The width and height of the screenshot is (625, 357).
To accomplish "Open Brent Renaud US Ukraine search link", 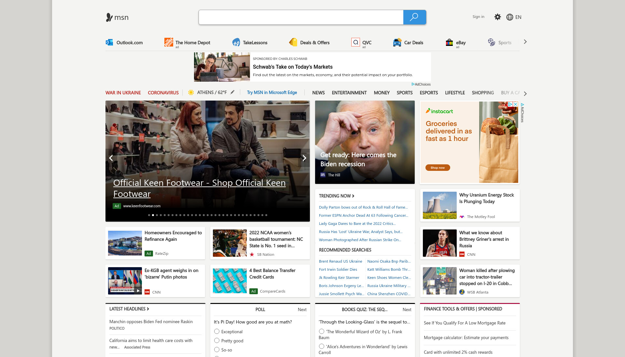I will click(x=340, y=261).
